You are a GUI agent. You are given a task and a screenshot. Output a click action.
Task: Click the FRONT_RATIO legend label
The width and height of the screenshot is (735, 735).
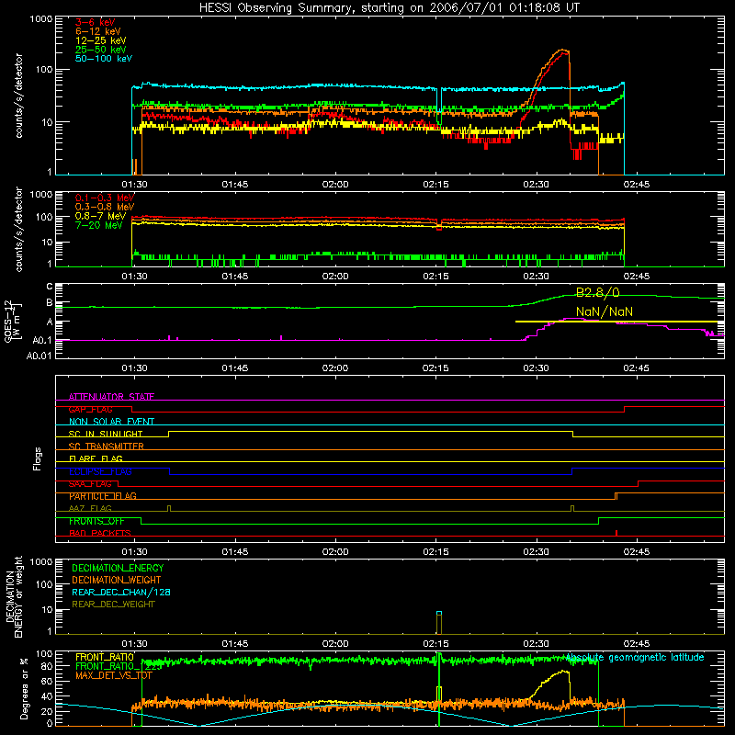105,657
